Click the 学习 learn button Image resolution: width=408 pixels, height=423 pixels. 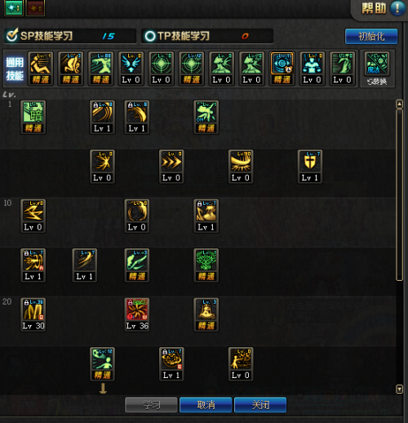click(x=151, y=405)
